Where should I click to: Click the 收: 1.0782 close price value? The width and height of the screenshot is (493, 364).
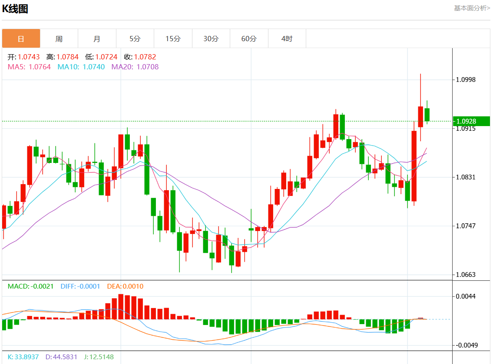pos(140,57)
